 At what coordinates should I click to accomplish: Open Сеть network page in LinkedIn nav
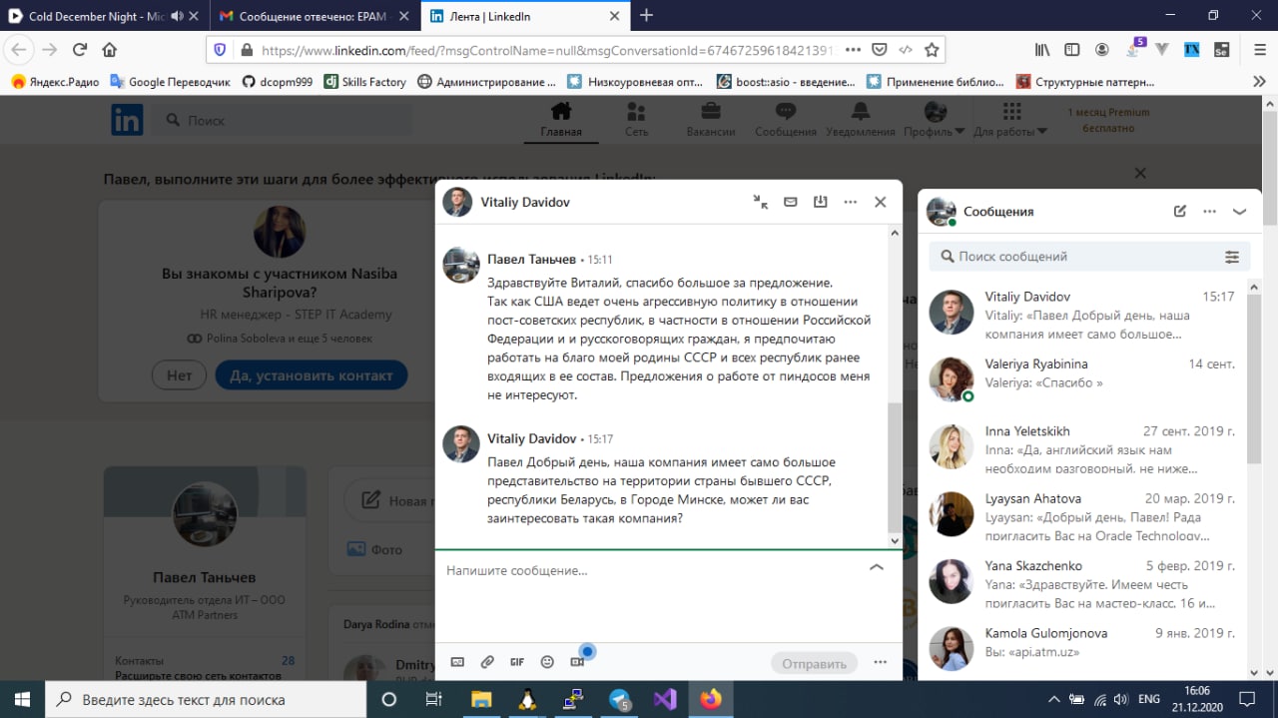tap(637, 120)
